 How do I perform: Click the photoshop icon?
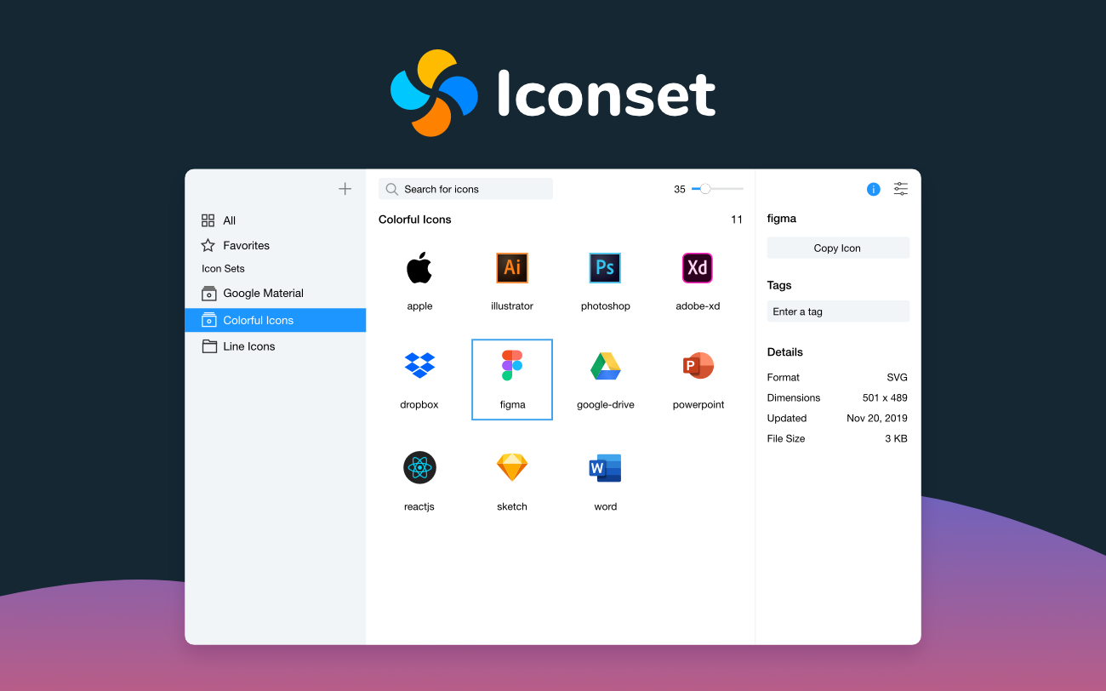(605, 268)
